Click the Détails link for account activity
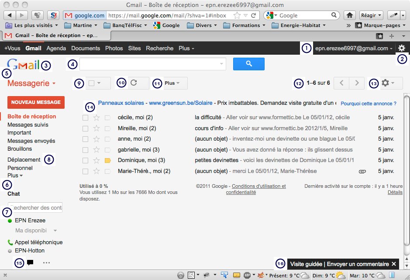Image resolution: width=410 pixels, height=280 pixels. [395, 192]
